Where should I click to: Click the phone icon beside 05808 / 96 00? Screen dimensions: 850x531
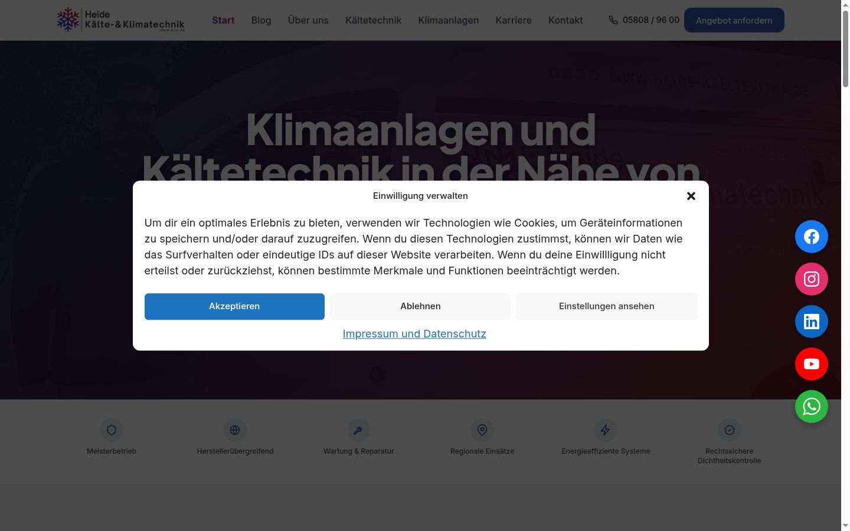[613, 20]
